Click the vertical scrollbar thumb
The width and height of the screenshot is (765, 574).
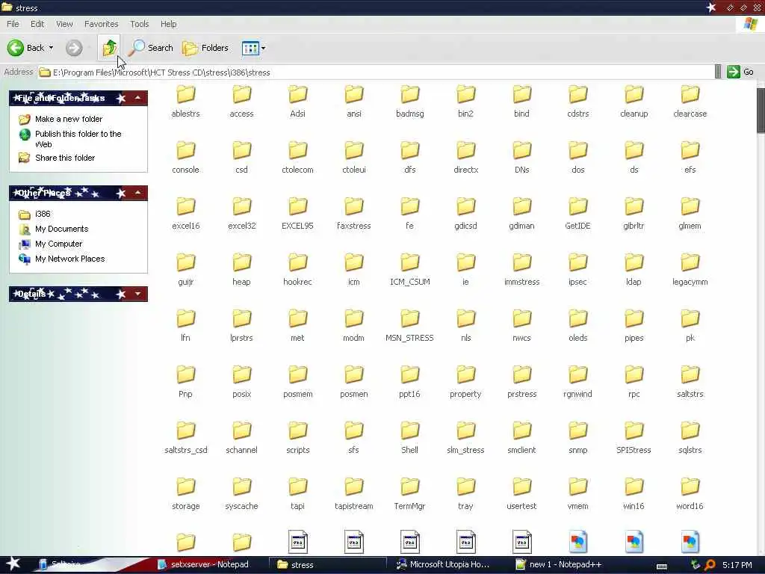pyautogui.click(x=761, y=111)
